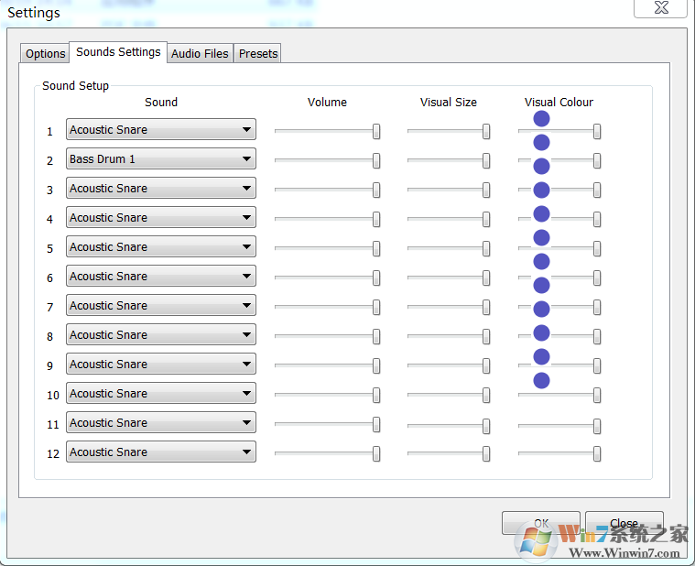The image size is (695, 566).
Task: Click the topmost blue colour circle
Action: pyautogui.click(x=541, y=119)
